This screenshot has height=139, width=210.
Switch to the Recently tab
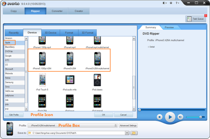click(x=14, y=33)
